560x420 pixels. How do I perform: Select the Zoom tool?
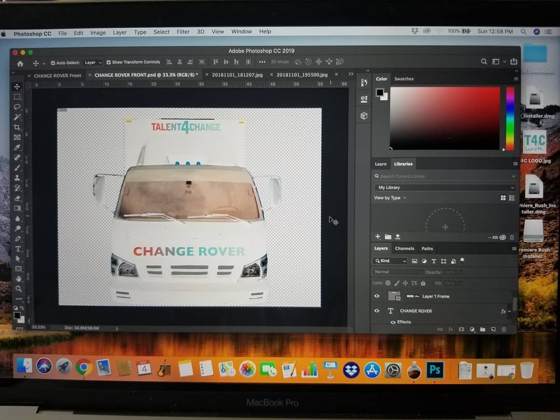coord(19,289)
